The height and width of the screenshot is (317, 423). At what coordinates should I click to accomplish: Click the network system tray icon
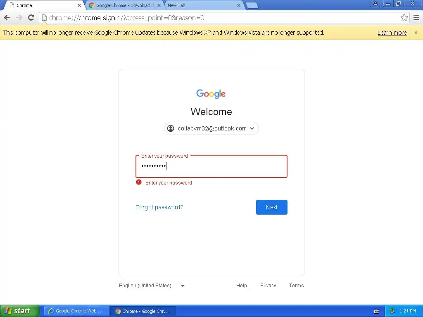[392, 311]
